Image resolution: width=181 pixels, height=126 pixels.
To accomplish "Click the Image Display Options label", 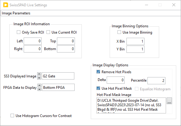I will pos(110,65).
